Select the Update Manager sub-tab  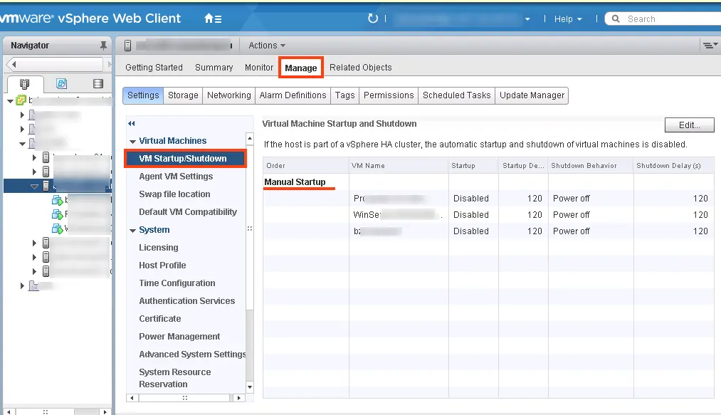point(532,95)
